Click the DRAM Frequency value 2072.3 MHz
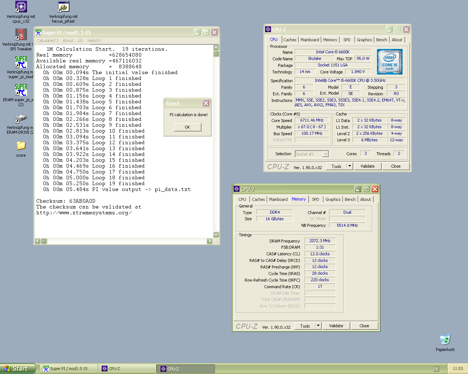Viewport: 468px width, 374px height. click(320, 241)
